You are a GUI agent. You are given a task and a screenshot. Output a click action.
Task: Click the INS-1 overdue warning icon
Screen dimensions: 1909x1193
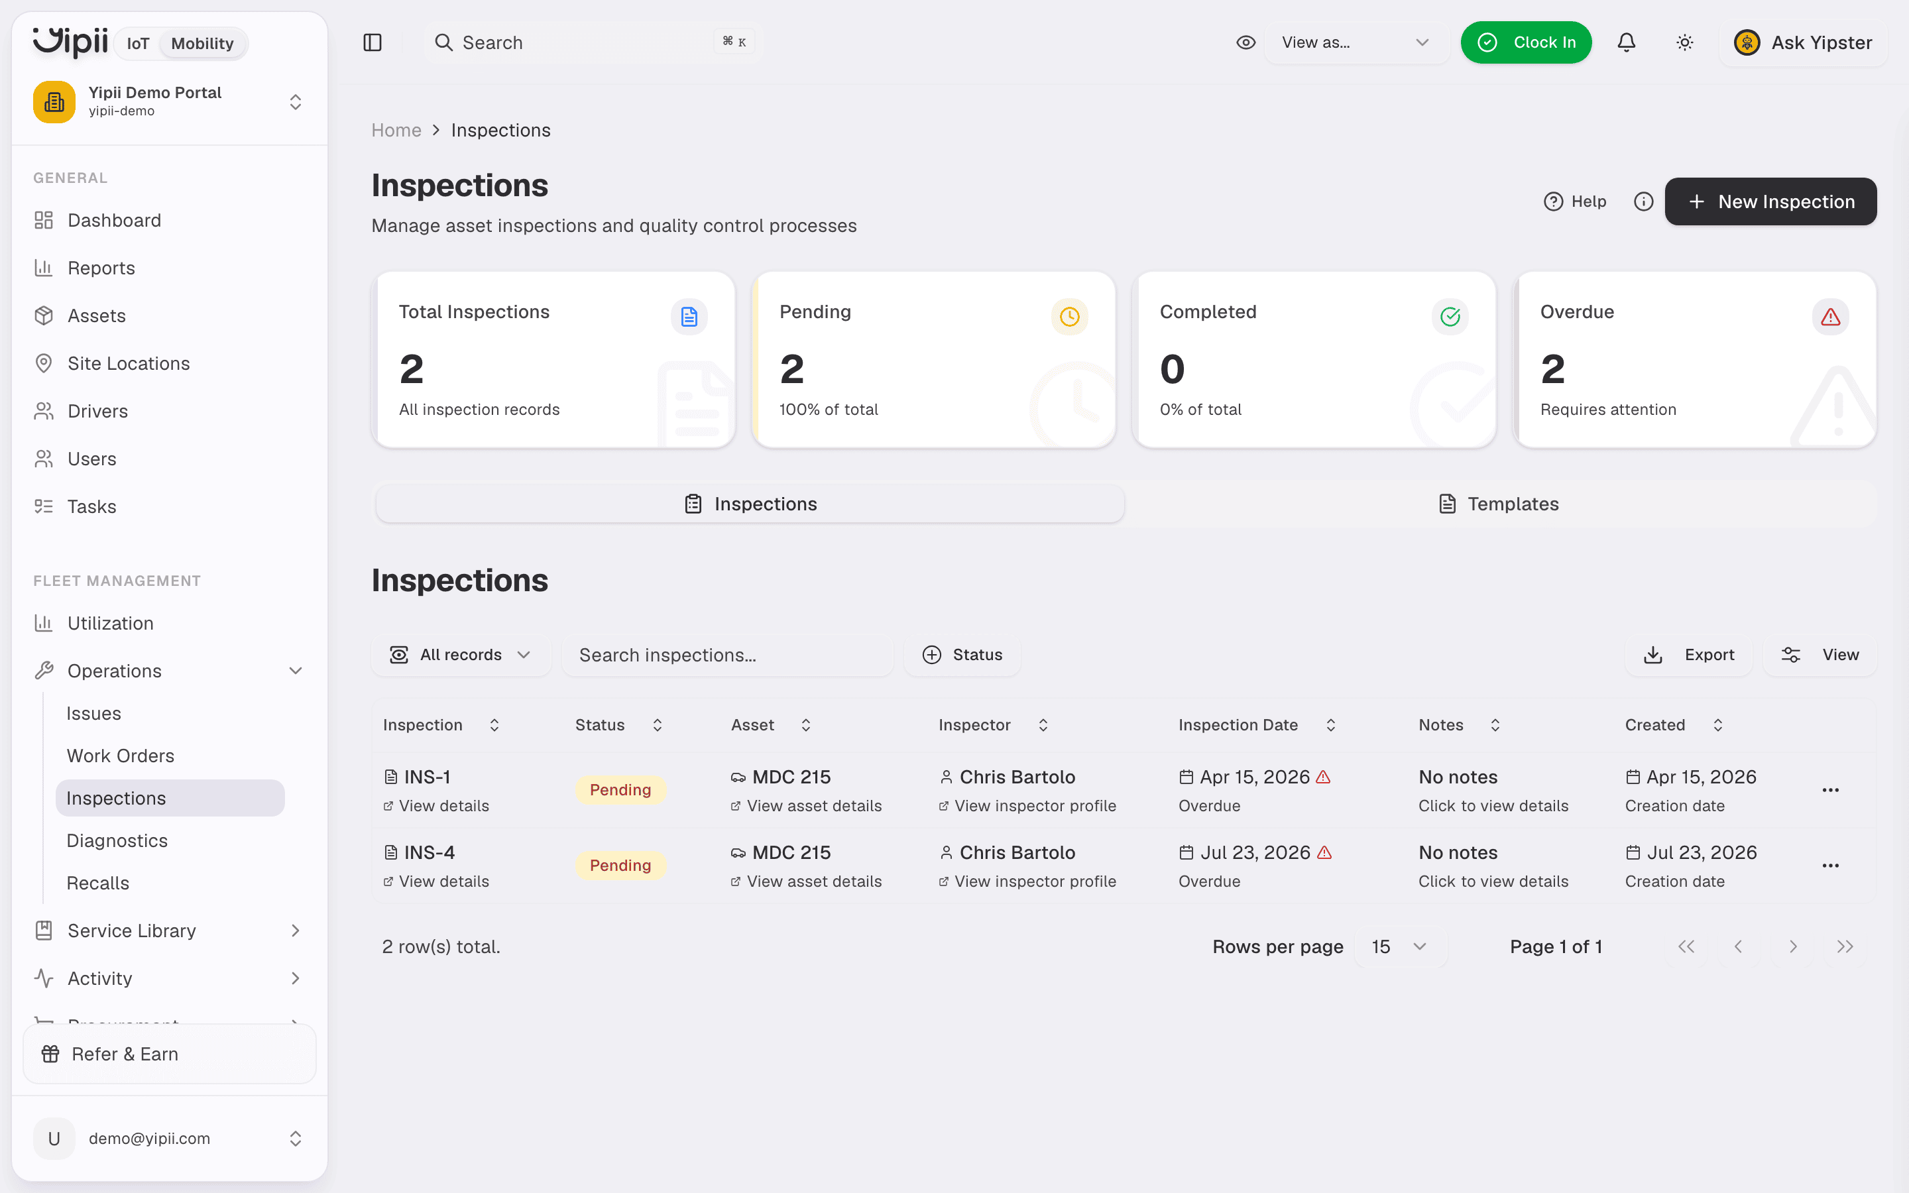tap(1324, 777)
